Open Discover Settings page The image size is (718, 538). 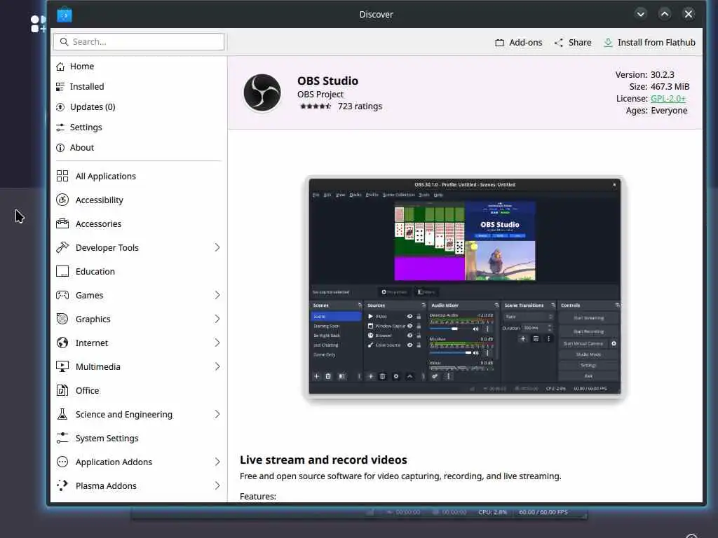pyautogui.click(x=139, y=127)
